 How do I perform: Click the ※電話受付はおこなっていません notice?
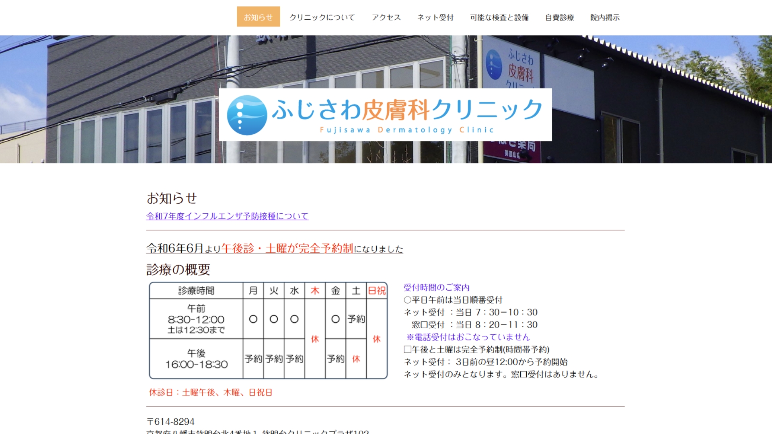[x=468, y=337]
